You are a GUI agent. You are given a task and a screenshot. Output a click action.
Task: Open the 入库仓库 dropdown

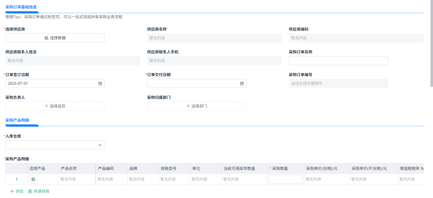55,145
